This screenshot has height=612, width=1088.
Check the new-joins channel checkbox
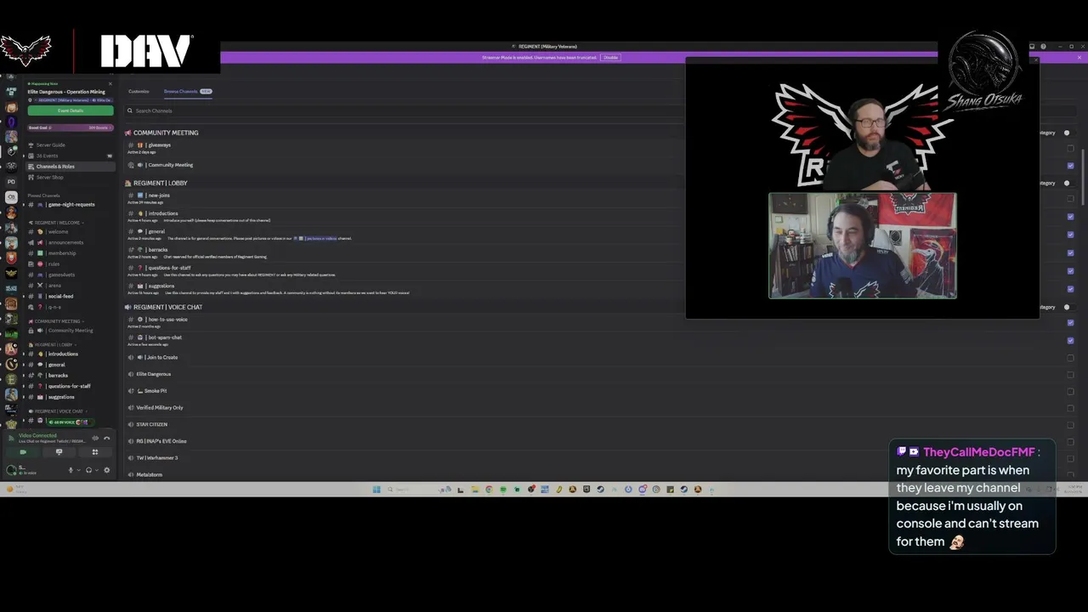[x=1070, y=199]
